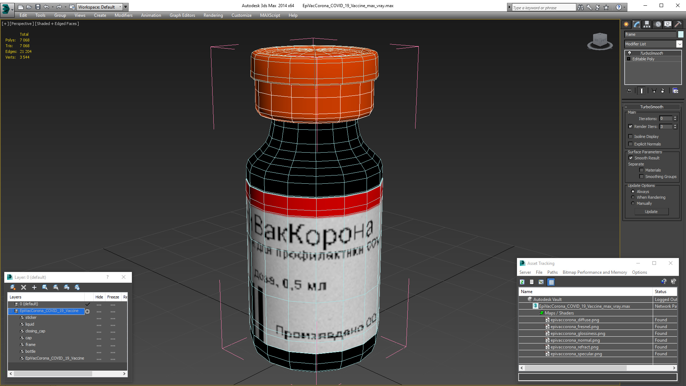Click Add Selected Objects plus icon
The height and width of the screenshot is (386, 686).
pos(34,287)
